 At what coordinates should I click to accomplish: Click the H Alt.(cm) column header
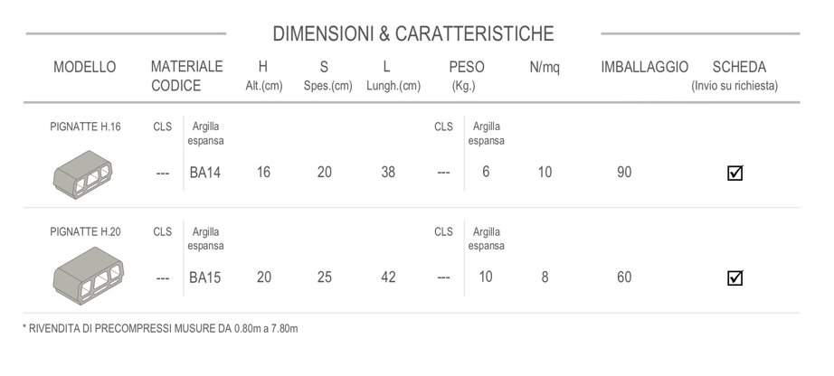coord(263,76)
